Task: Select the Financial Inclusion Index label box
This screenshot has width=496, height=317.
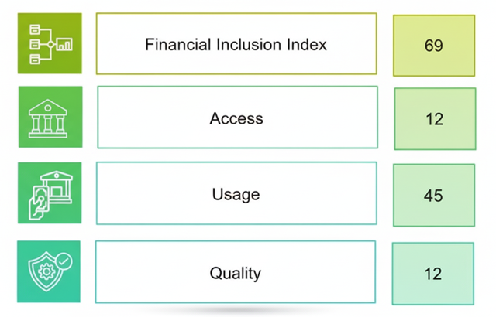Action: [236, 44]
